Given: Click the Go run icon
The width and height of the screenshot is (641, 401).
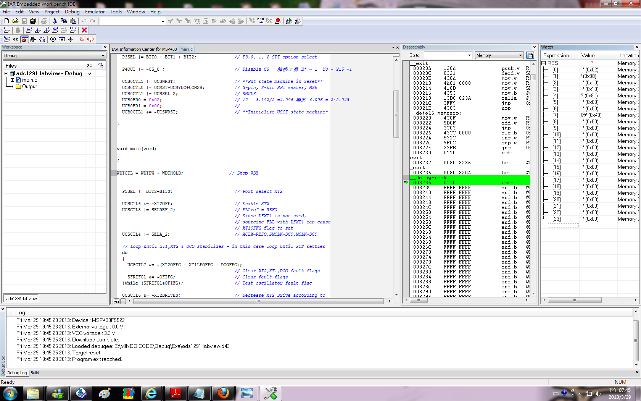Looking at the screenshot, I should pyautogui.click(x=73, y=30).
